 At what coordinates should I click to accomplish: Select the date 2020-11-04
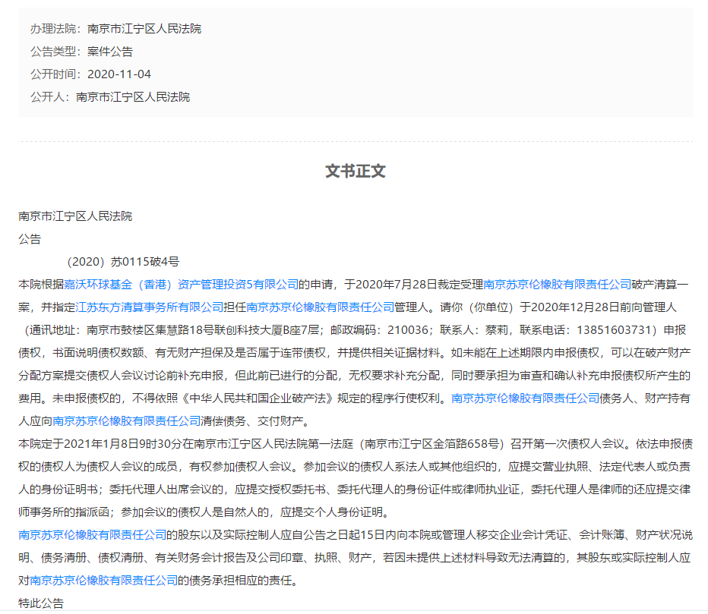119,74
